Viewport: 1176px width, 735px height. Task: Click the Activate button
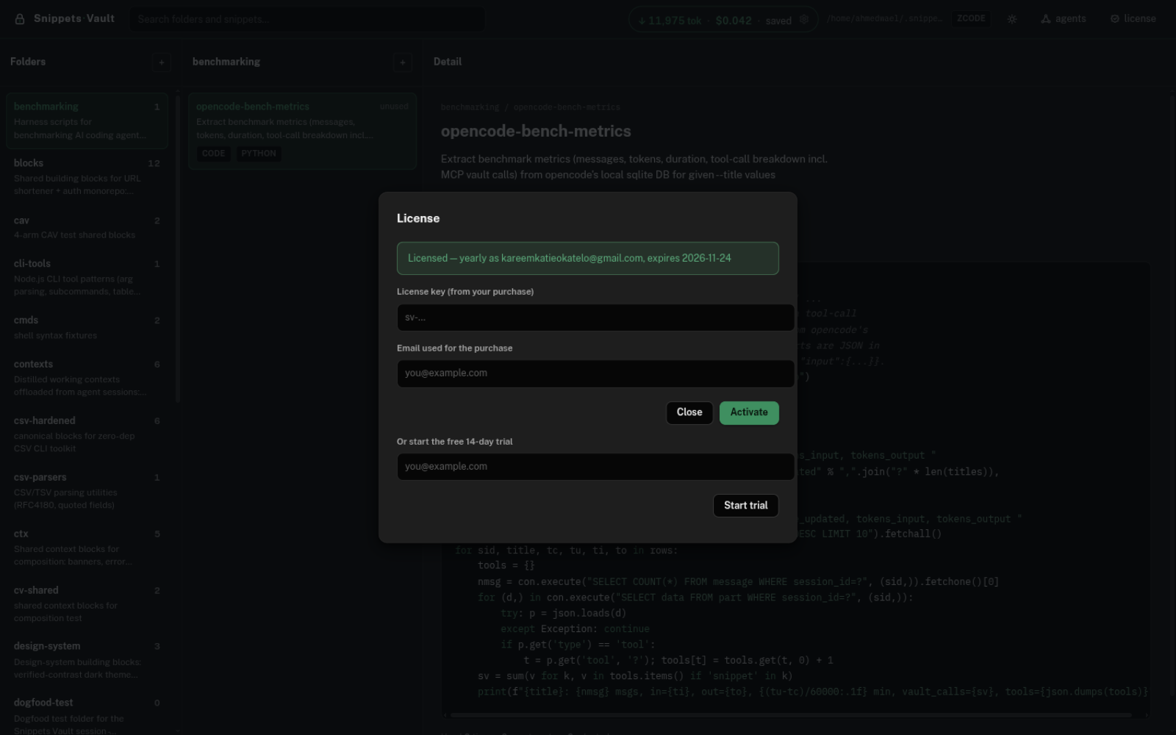(x=749, y=412)
